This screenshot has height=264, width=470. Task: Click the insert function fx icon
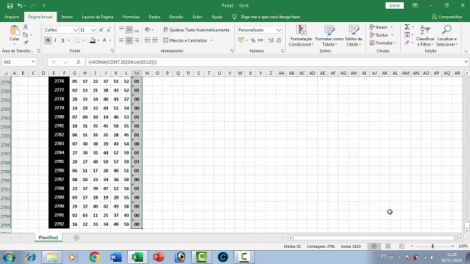pyautogui.click(x=79, y=62)
